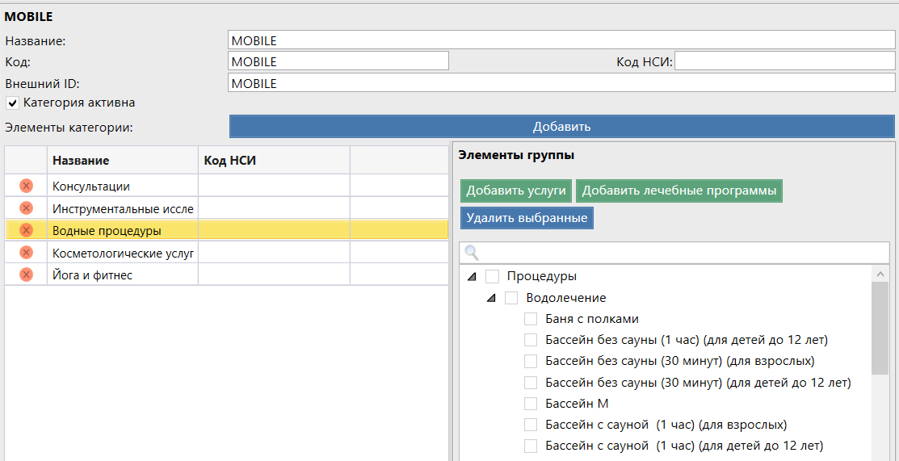This screenshot has height=461, width=899.
Task: Click Добавить услуги button
Action: (516, 191)
